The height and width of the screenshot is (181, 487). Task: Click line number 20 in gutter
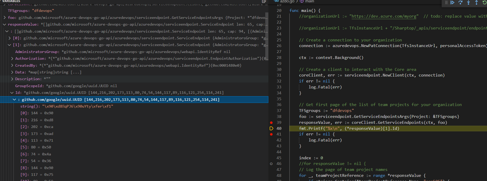[279, 11]
